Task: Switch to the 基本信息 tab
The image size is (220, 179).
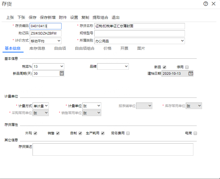Action: 13,48
